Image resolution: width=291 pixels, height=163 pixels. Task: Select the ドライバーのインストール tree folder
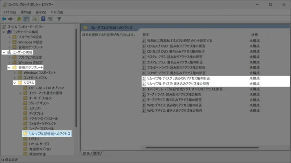44,119
